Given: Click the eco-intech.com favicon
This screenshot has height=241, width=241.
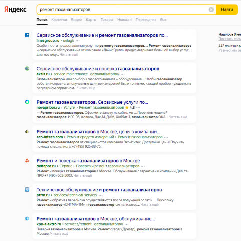Looking at the screenshot, I should pos(27,132).
